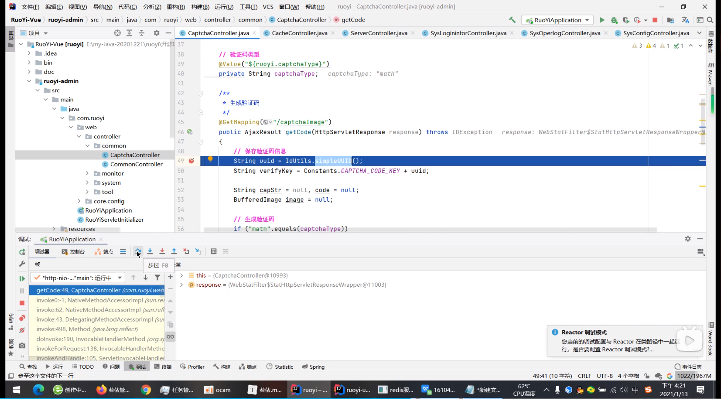
Task: Click the Chrome icon in Windows taskbar
Action: (146, 390)
